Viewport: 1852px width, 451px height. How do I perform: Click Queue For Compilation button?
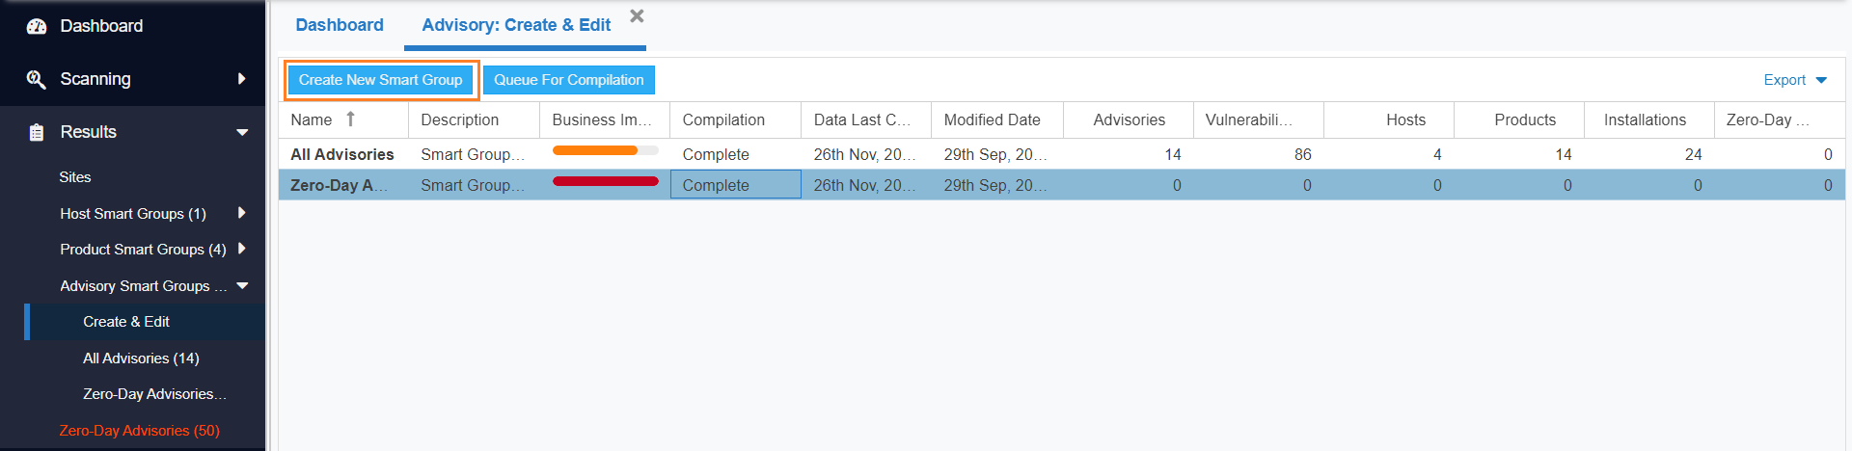(569, 80)
